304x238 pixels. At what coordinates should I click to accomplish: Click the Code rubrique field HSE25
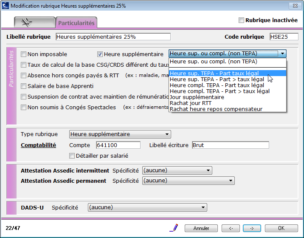pyautogui.click(x=284, y=37)
